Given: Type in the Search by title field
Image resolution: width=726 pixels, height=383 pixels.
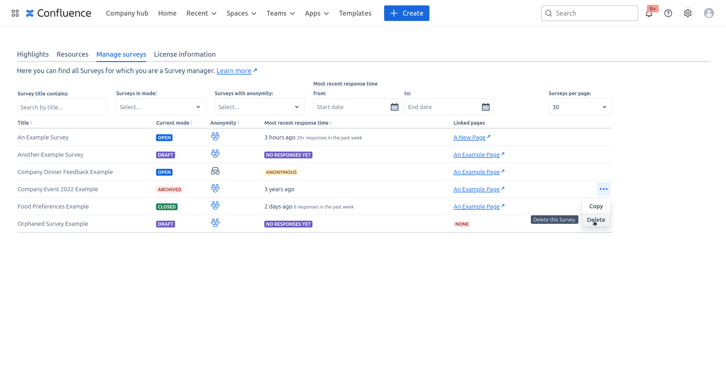Looking at the screenshot, I should [x=62, y=107].
